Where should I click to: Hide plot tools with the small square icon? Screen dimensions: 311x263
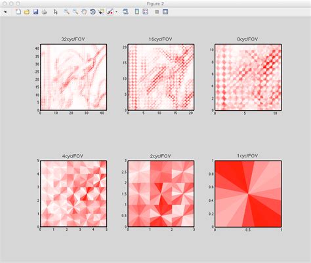pyautogui.click(x=157, y=12)
